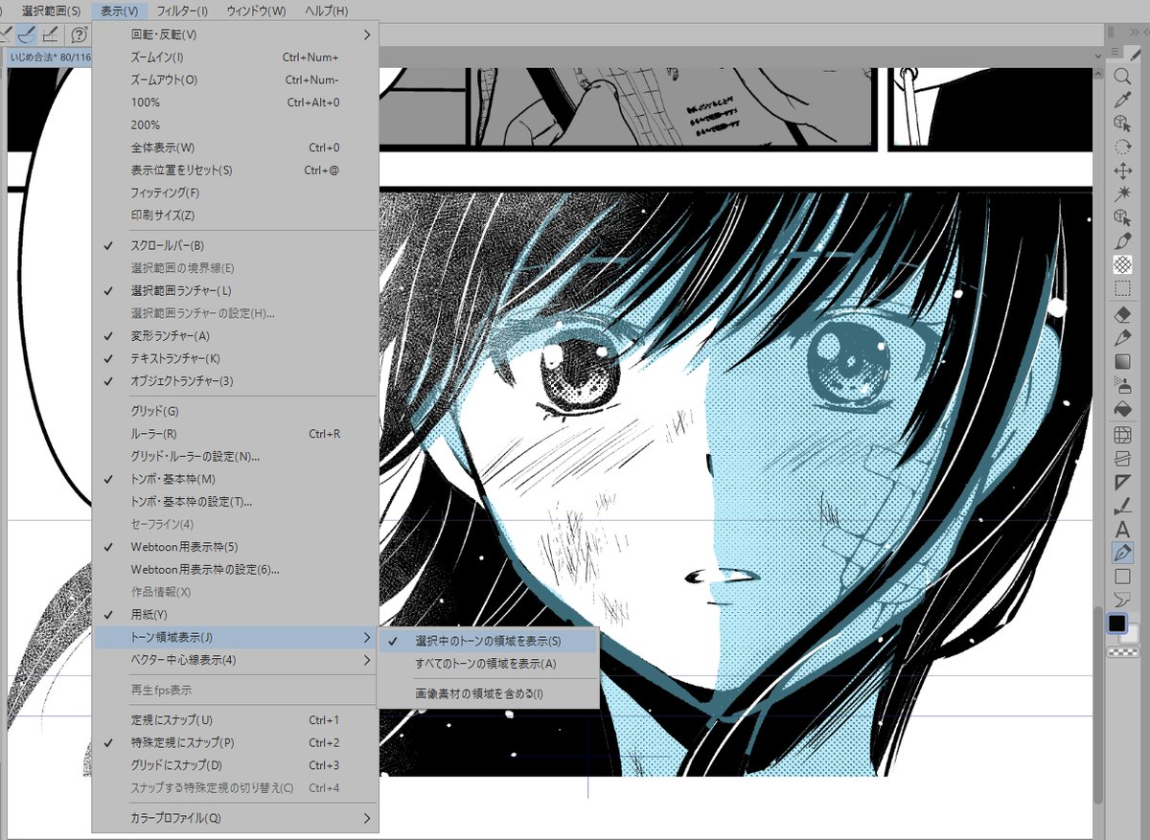This screenshot has height=840, width=1150.
Task: Choose 表示位置をリセット(S)
Action: click(236, 170)
